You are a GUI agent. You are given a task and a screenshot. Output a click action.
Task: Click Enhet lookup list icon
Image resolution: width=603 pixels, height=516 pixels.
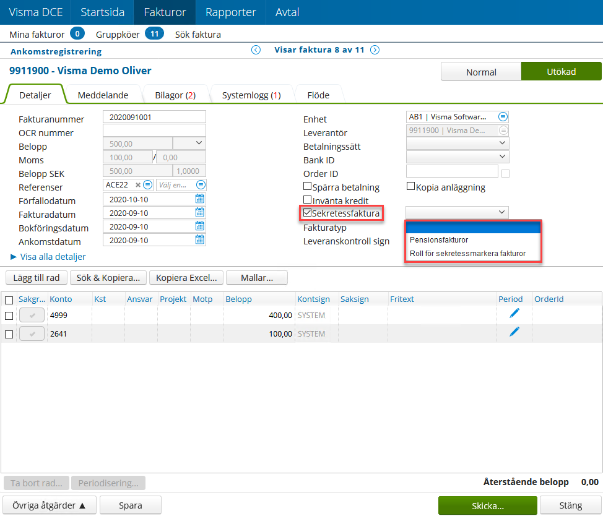click(503, 116)
